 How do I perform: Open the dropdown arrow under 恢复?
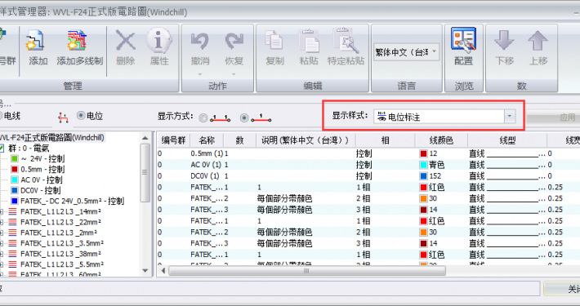[x=234, y=74]
